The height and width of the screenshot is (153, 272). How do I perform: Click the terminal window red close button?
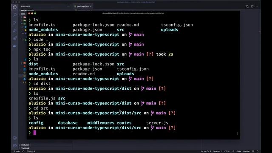tap(29, 13)
